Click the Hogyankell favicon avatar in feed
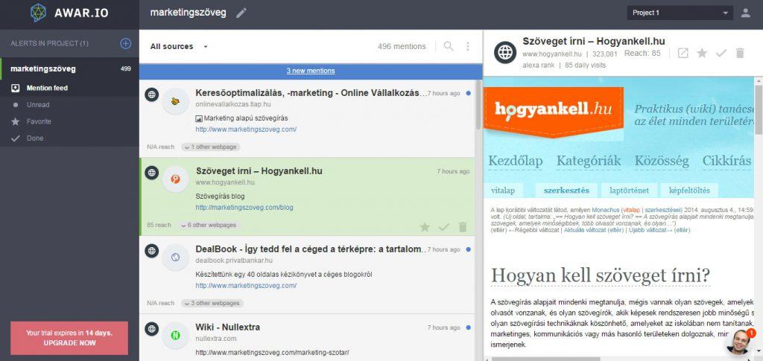 (176, 179)
